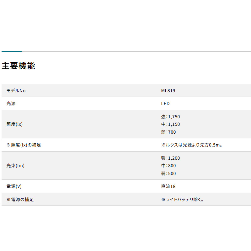251x251 pixels.
Task: Select the LED light source value
Action: pyautogui.click(x=165, y=104)
